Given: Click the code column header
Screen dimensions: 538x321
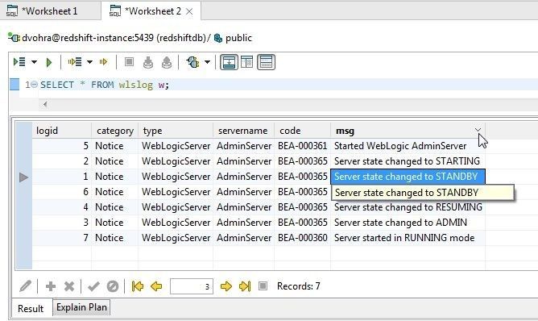Looking at the screenshot, I should coord(302,131).
